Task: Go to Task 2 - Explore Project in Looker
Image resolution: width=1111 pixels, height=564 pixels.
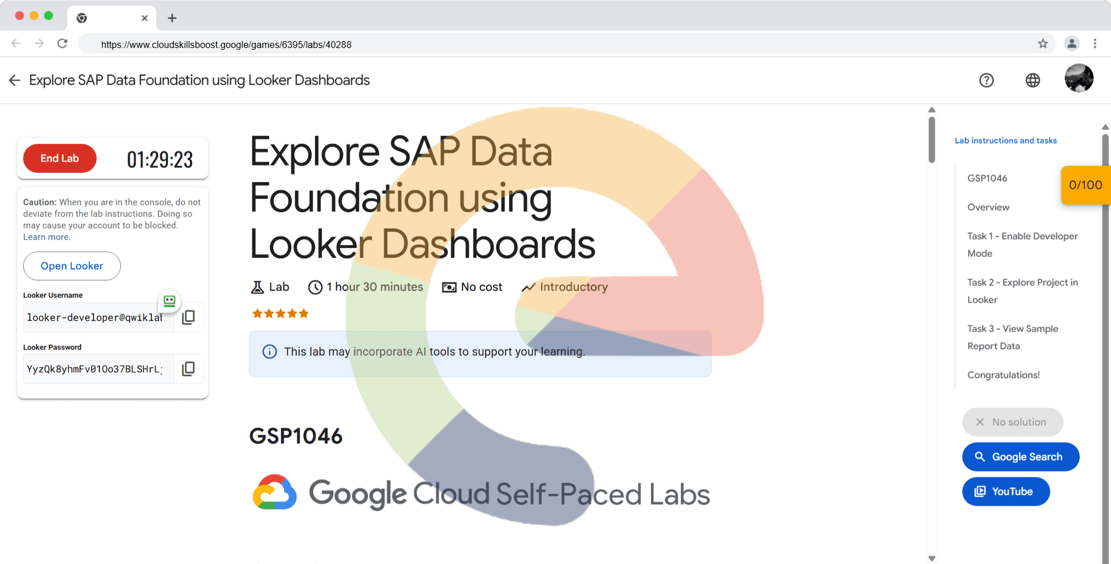Action: 1022,291
